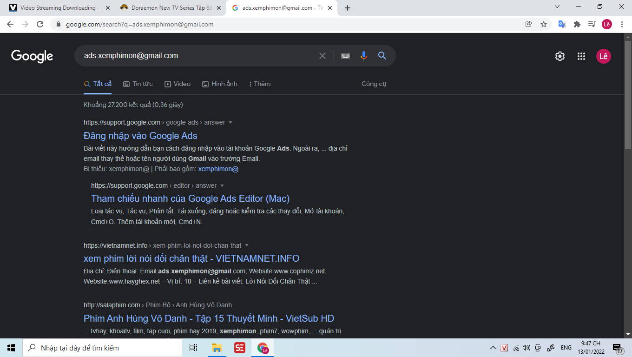The height and width of the screenshot is (357, 632).
Task: Open the Đăng nhập vào Google Ads result
Action: tap(140, 136)
